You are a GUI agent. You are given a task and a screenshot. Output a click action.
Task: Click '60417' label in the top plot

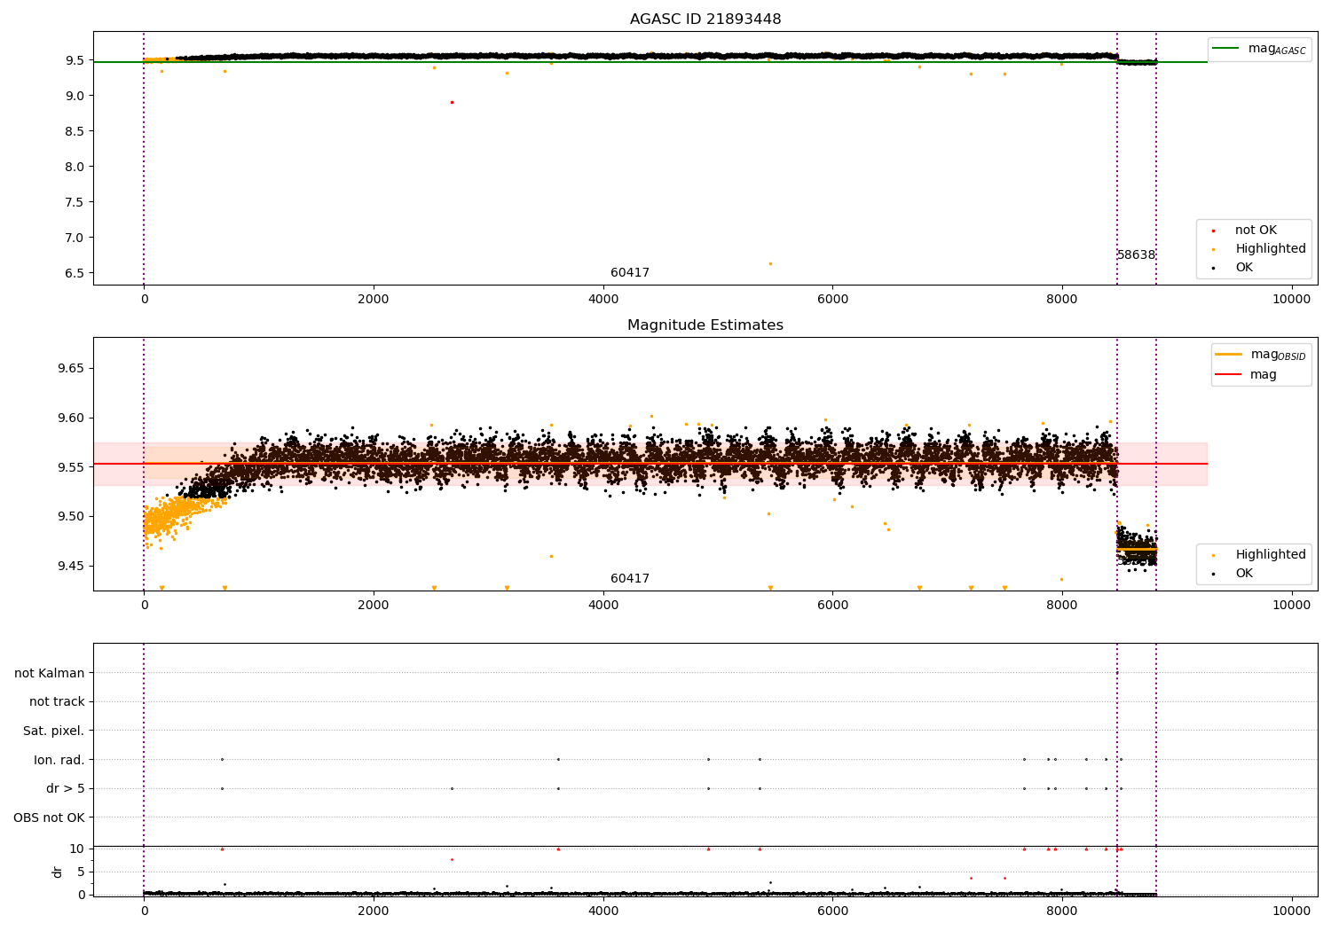630,273
